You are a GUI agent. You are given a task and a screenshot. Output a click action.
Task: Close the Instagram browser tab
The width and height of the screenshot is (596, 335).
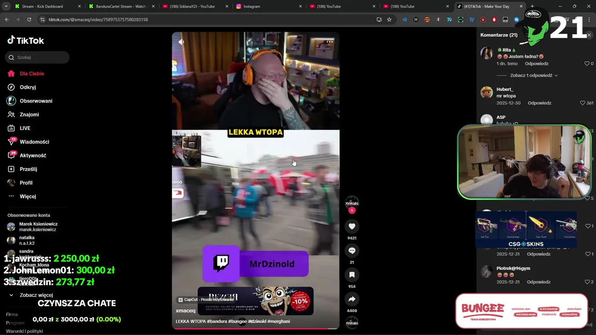[x=300, y=7]
